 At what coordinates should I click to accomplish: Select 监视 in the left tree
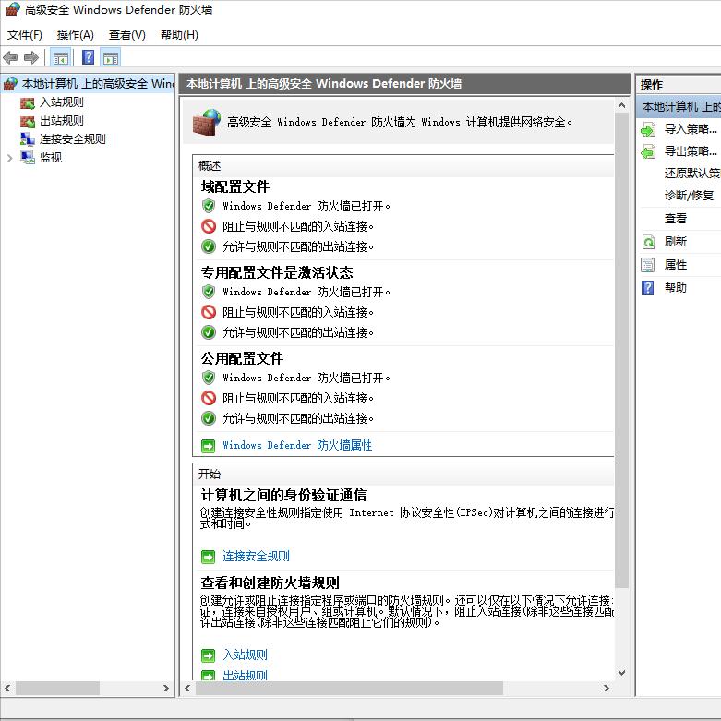click(51, 158)
